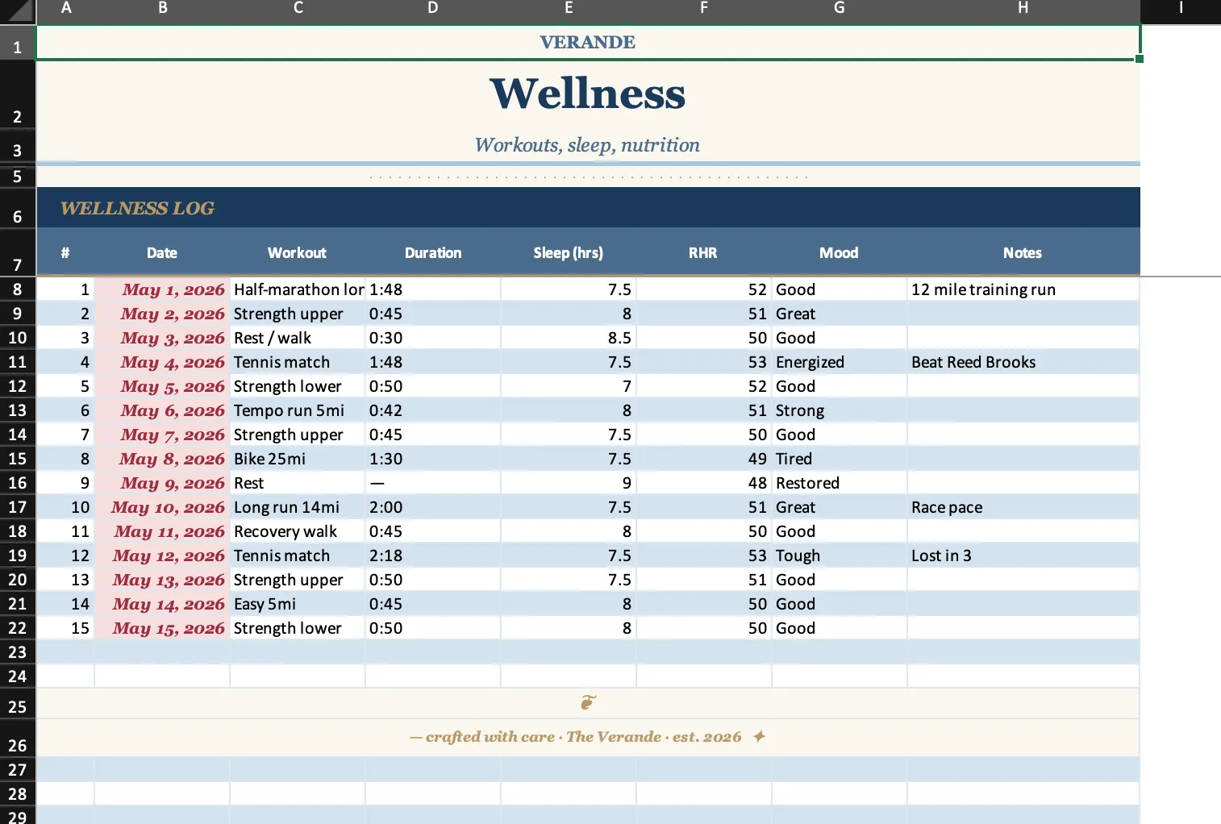
Task: Click the VERANDE title cell
Action: [x=588, y=43]
